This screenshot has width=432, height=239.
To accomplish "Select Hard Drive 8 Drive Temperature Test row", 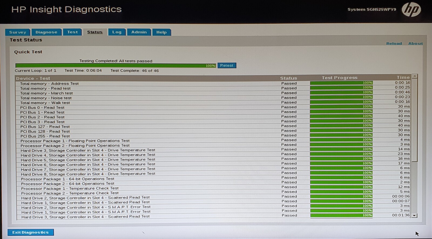I will [213, 174].
